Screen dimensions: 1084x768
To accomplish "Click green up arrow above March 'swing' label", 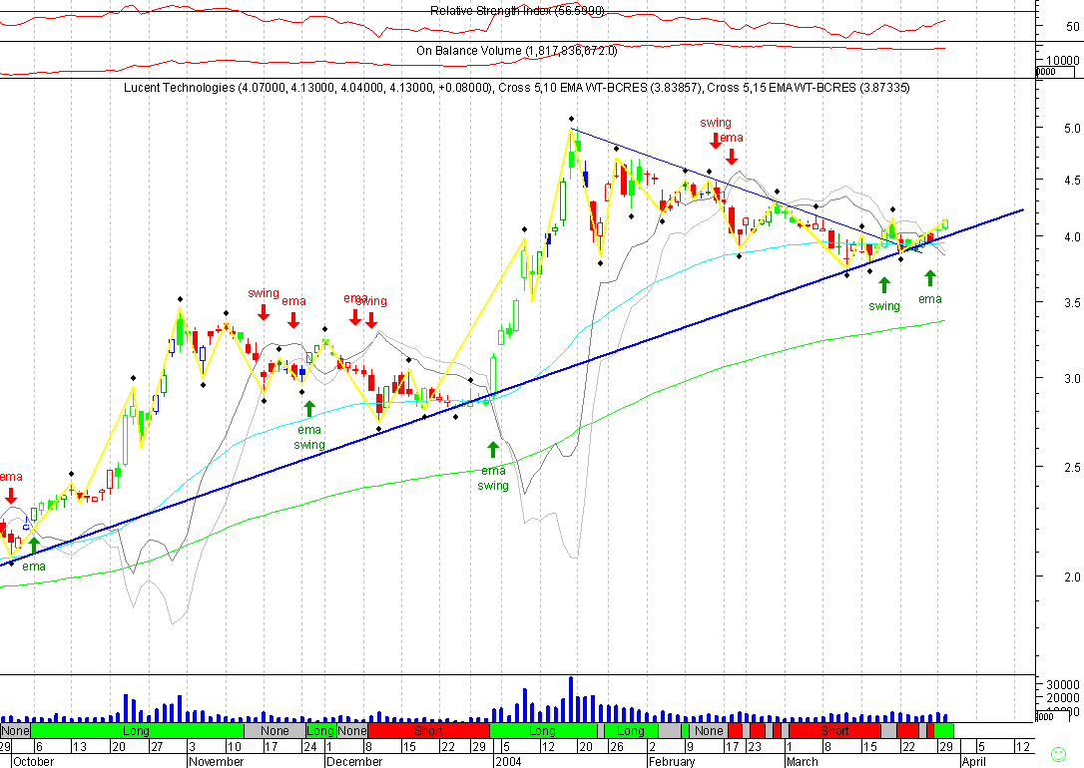I will (x=883, y=284).
